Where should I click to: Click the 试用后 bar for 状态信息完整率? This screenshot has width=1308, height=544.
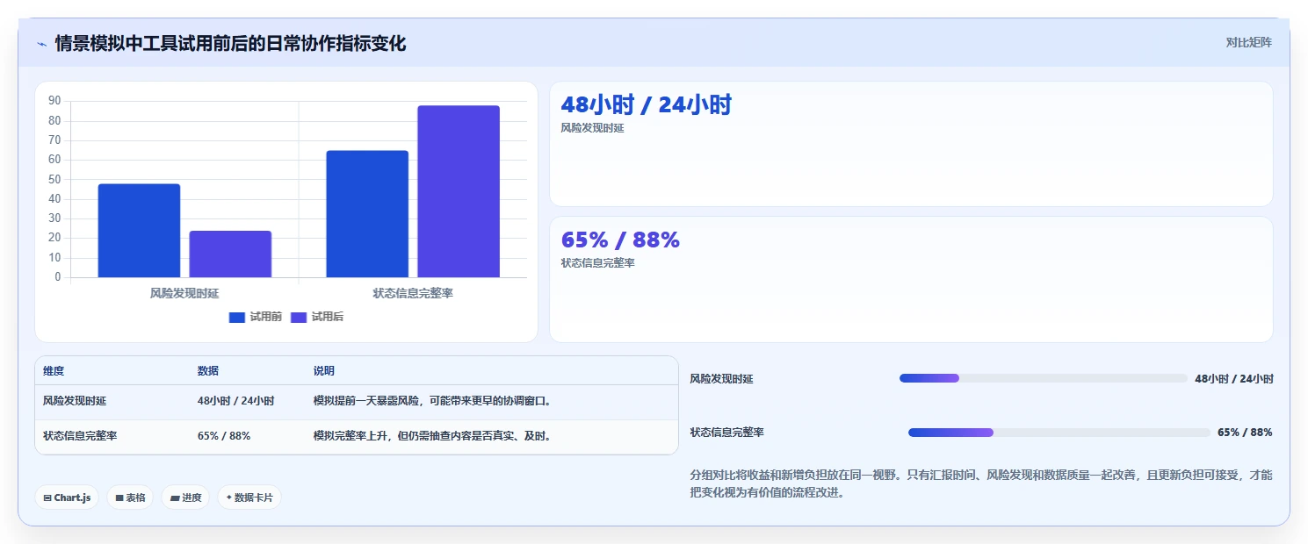tap(459, 191)
